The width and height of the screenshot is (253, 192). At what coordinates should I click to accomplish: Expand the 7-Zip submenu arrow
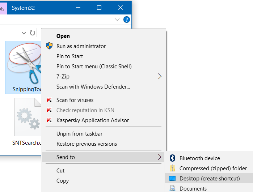pyautogui.click(x=160, y=76)
